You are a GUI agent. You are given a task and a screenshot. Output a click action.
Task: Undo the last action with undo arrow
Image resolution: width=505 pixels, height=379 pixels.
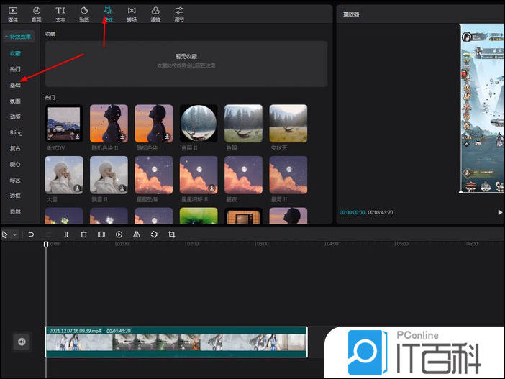coord(31,234)
